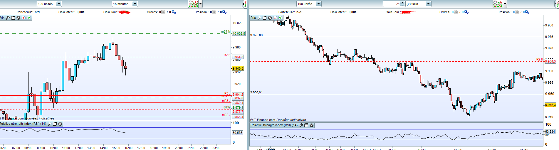Open the left chart Ordres settings gears

(174, 12)
